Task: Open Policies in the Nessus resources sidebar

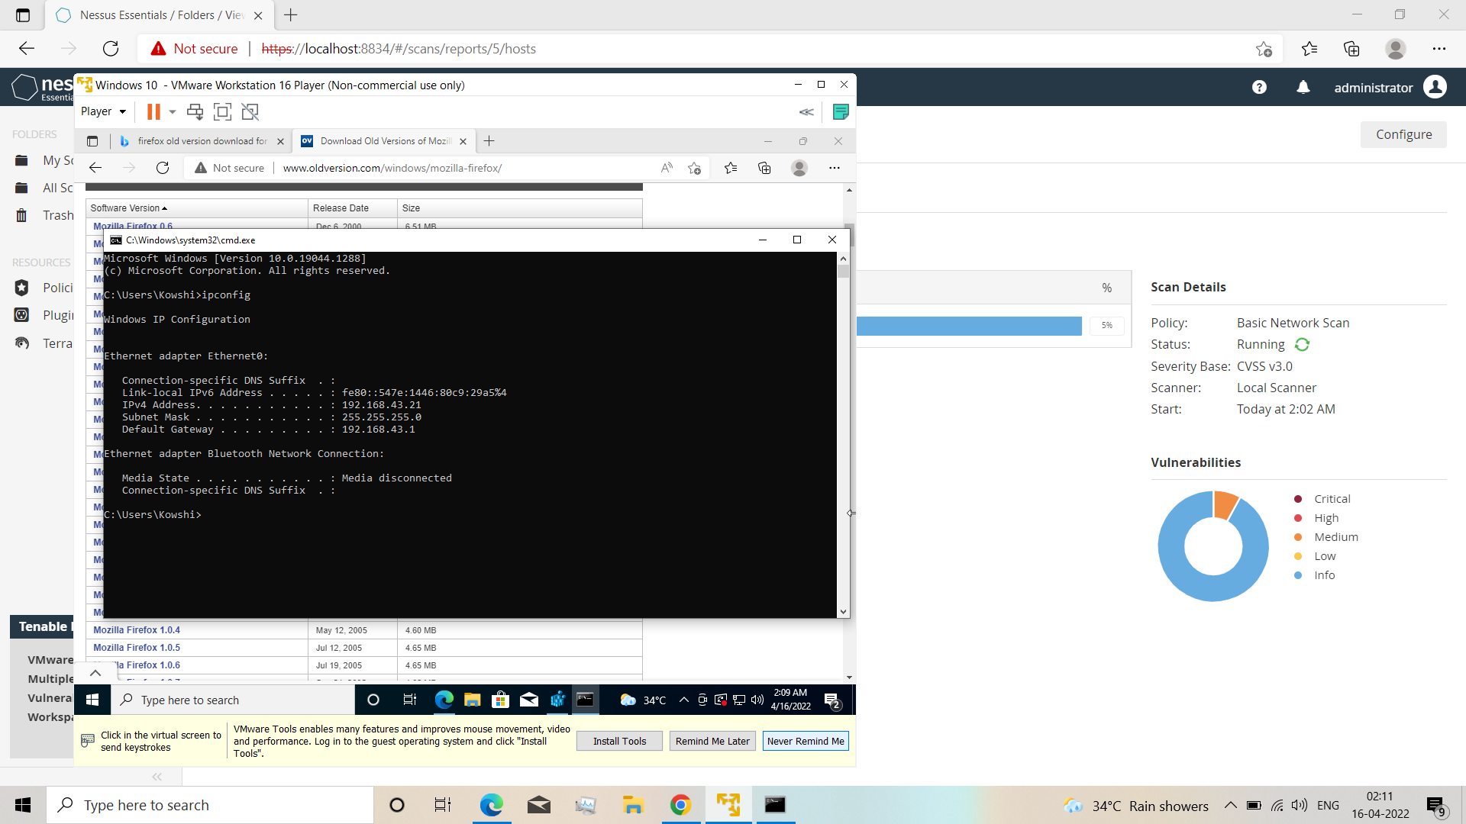Action: coord(44,288)
